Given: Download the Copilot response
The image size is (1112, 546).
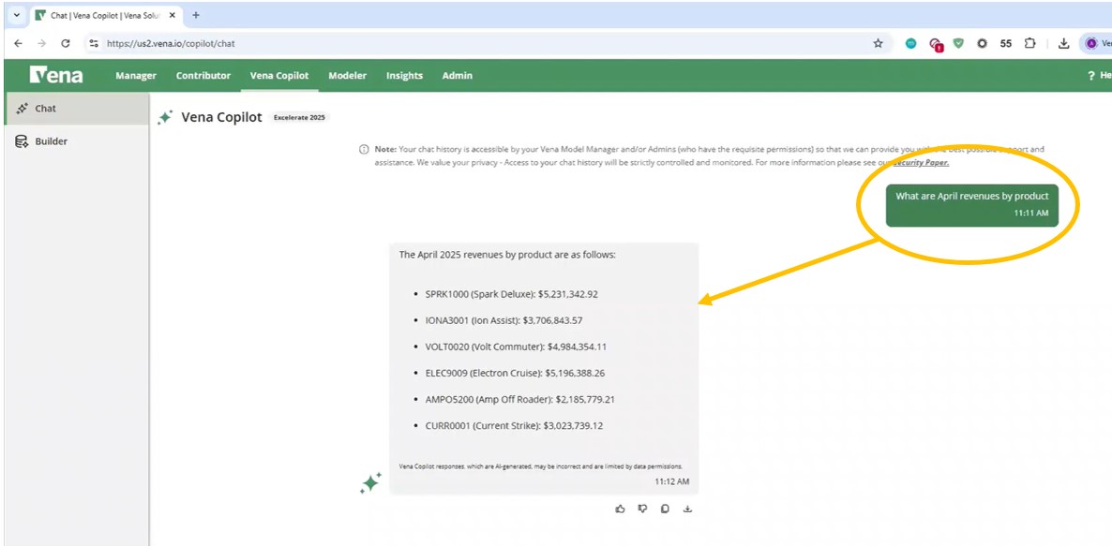Looking at the screenshot, I should pyautogui.click(x=687, y=509).
